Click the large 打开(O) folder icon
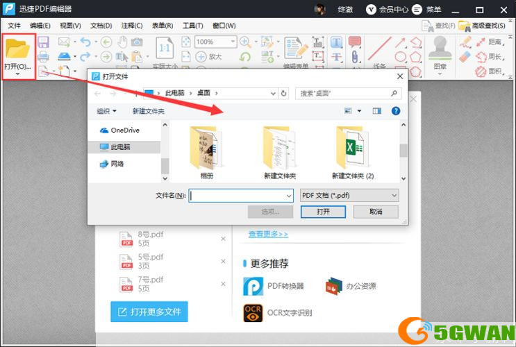 (17, 49)
